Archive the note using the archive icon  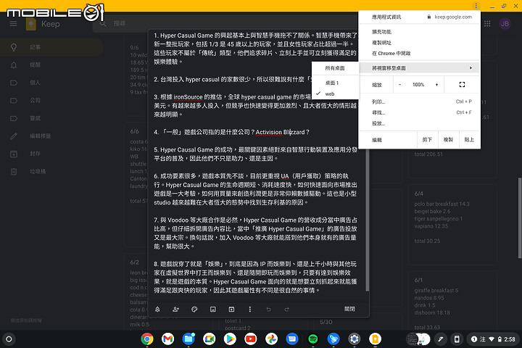point(231,310)
